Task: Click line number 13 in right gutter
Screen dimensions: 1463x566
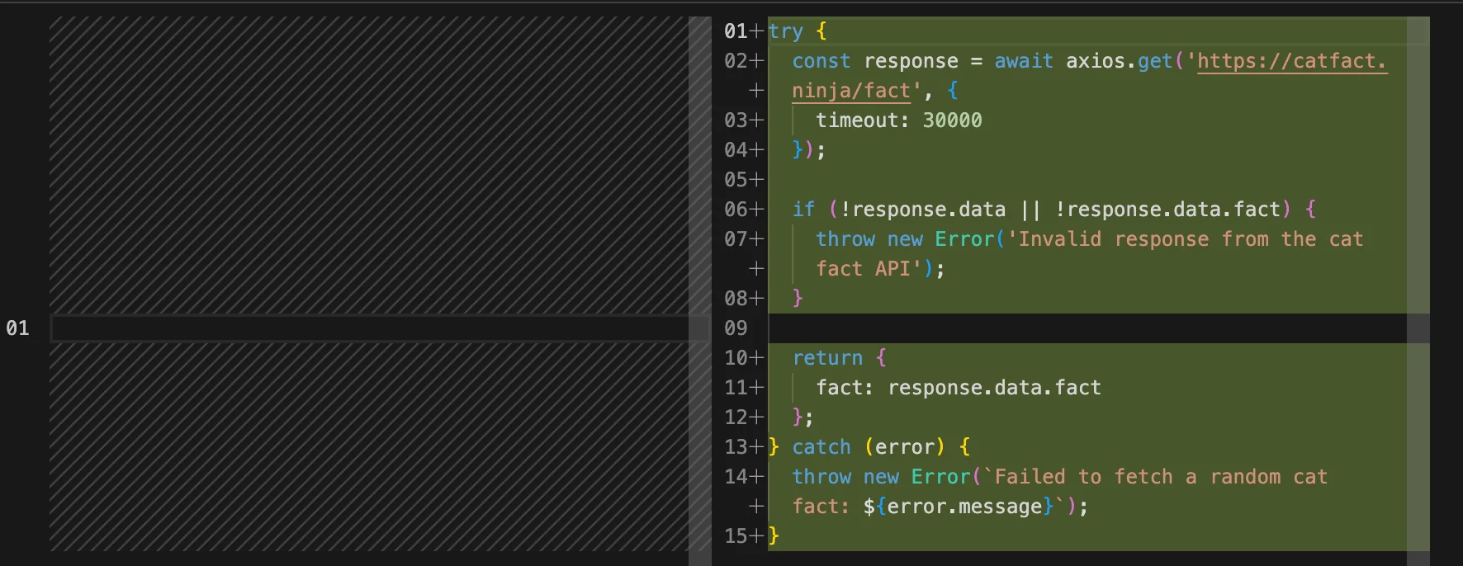Action: coord(736,447)
